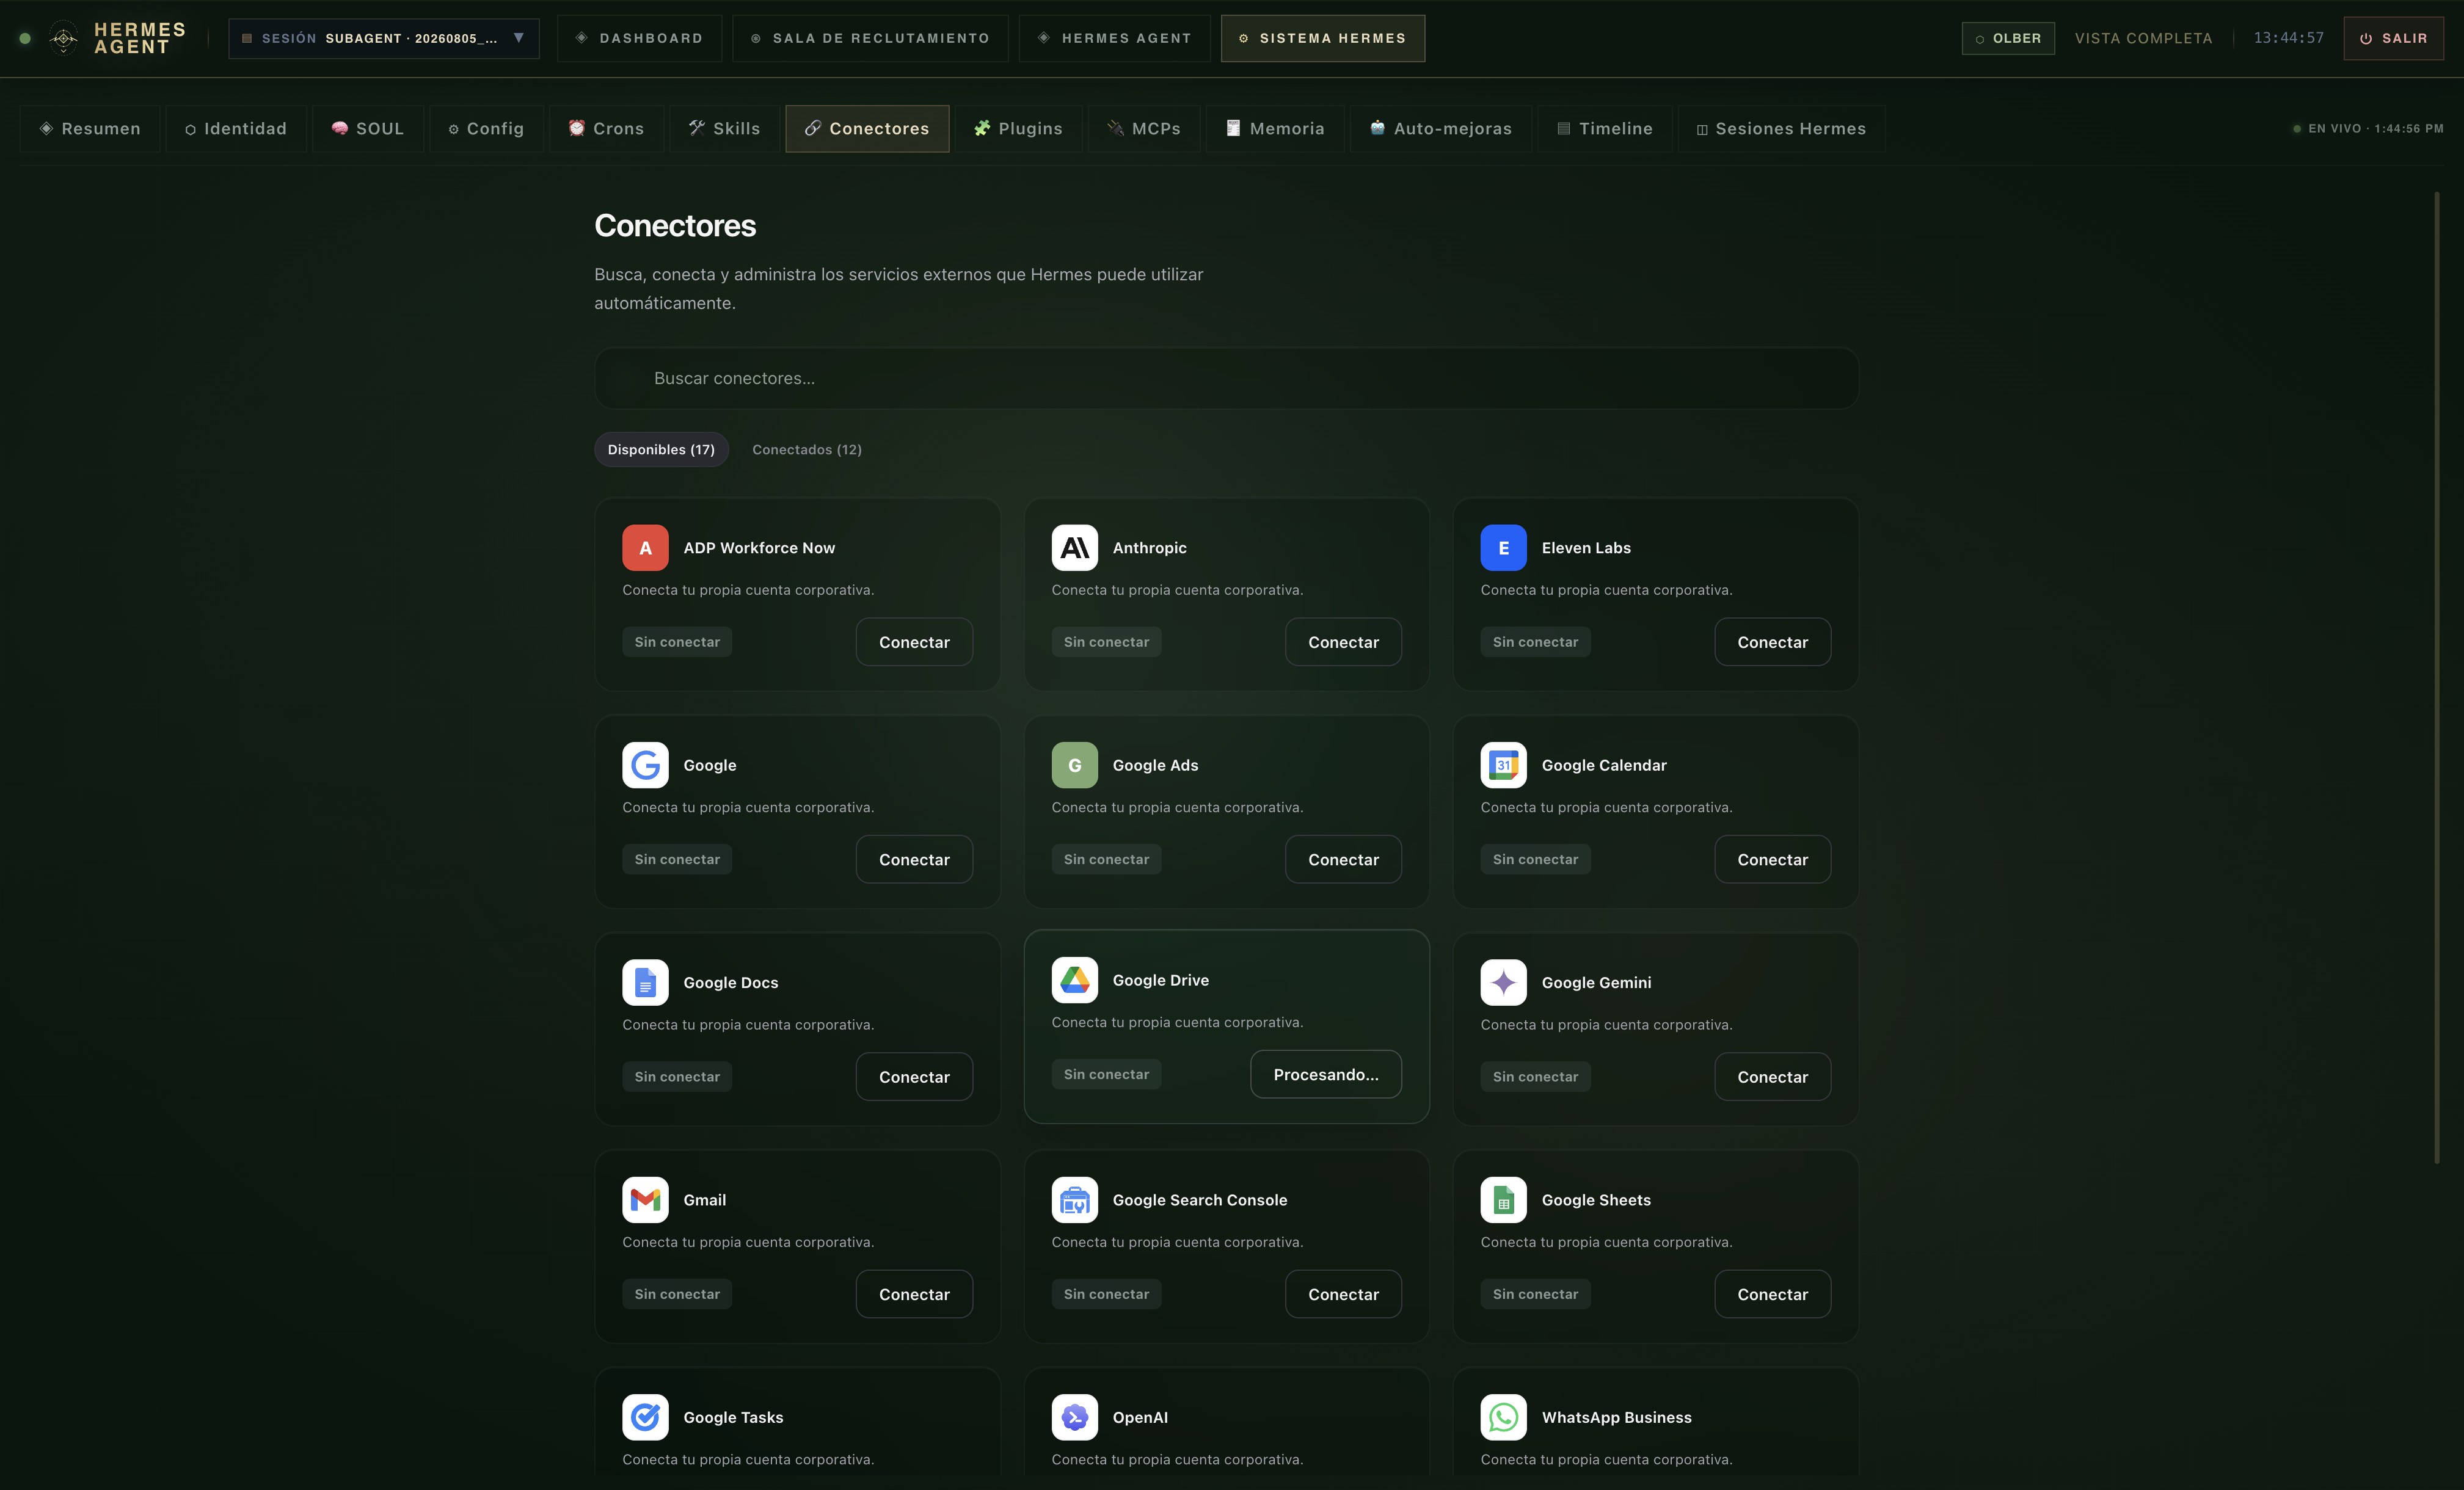Click the Google Search Console icon
Screen dimensions: 2464x1490
(x=1074, y=1199)
